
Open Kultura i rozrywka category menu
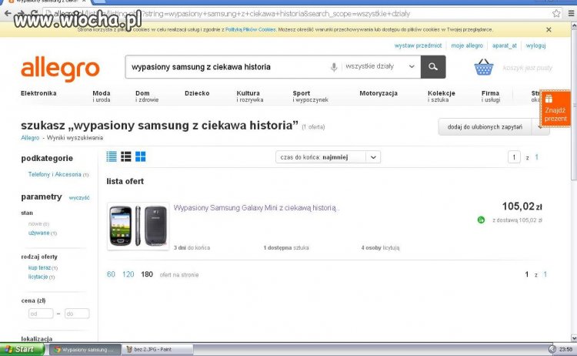tap(250, 96)
